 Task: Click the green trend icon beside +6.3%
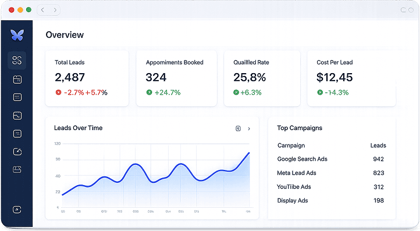[236, 92]
